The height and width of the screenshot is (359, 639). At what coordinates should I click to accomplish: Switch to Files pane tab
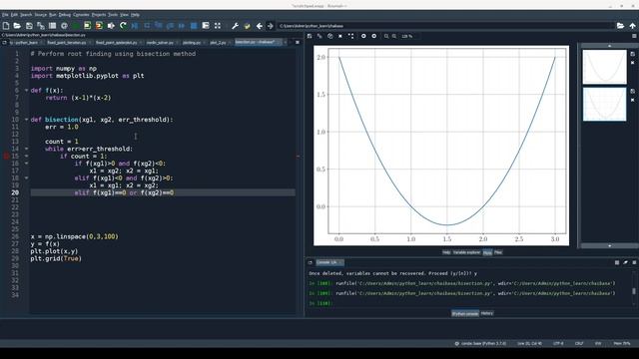tap(498, 252)
